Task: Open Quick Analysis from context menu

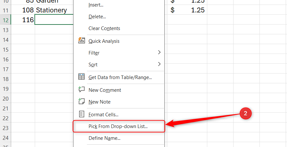Action: pyautogui.click(x=119, y=41)
